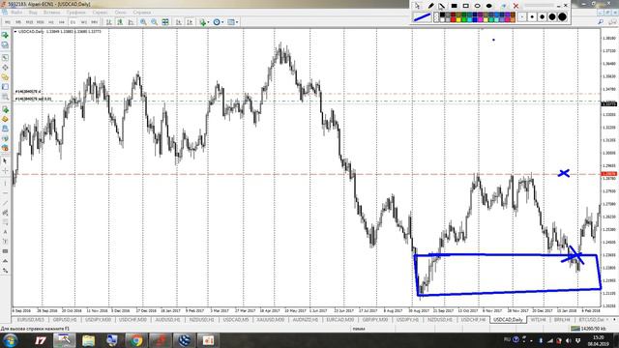Select the D1 timeframe button
The height and width of the screenshot is (348, 619).
(73, 22)
